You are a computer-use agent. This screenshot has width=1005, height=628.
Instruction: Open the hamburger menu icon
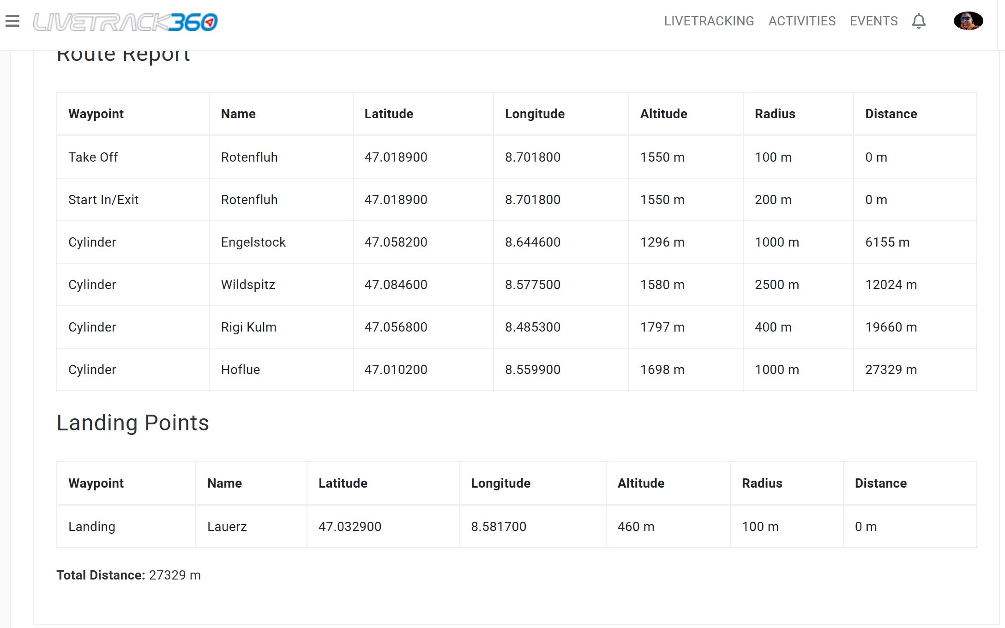pyautogui.click(x=12, y=21)
